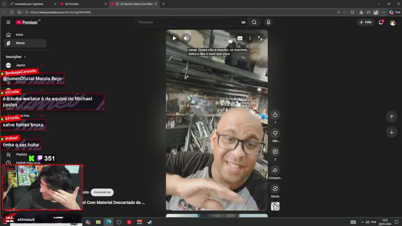Like the Short with thumbs up
Image resolution: width=402 pixels, height=226 pixels.
tap(275, 115)
